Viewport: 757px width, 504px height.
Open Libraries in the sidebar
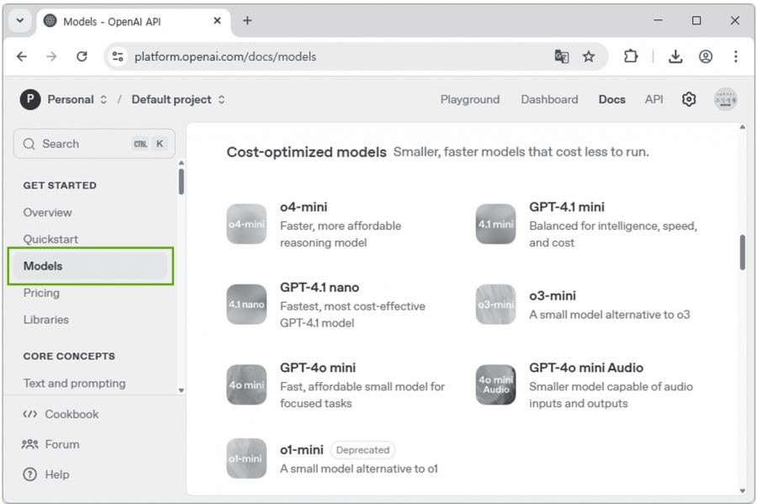coord(46,320)
